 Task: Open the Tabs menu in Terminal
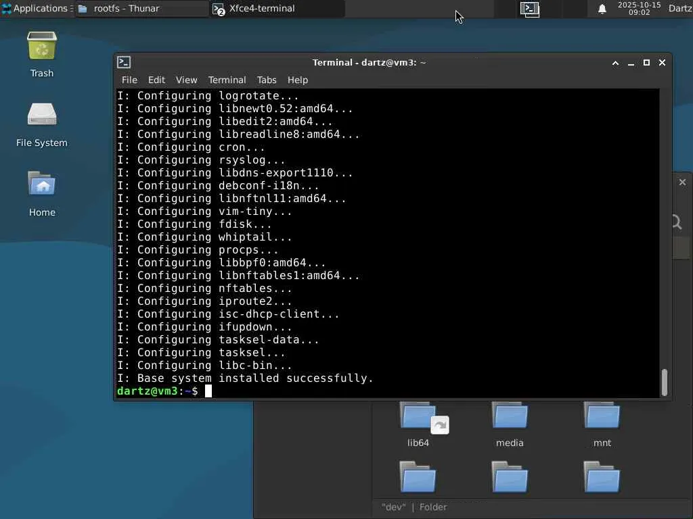pos(267,80)
